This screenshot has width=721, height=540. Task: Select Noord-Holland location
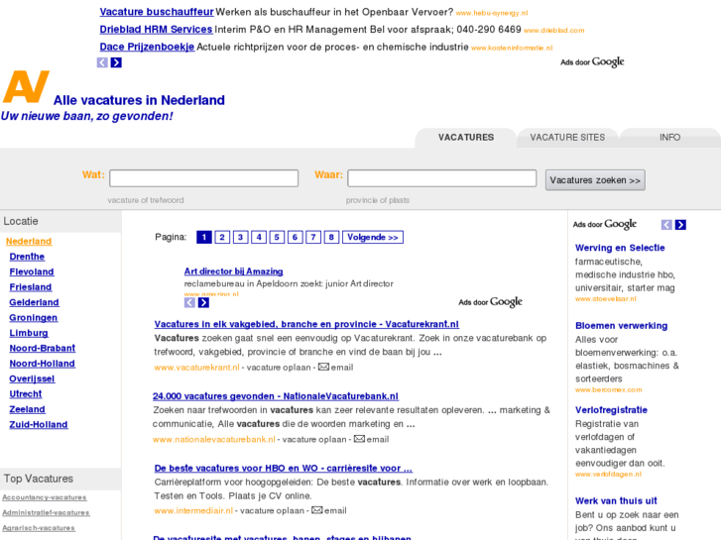pyautogui.click(x=43, y=363)
